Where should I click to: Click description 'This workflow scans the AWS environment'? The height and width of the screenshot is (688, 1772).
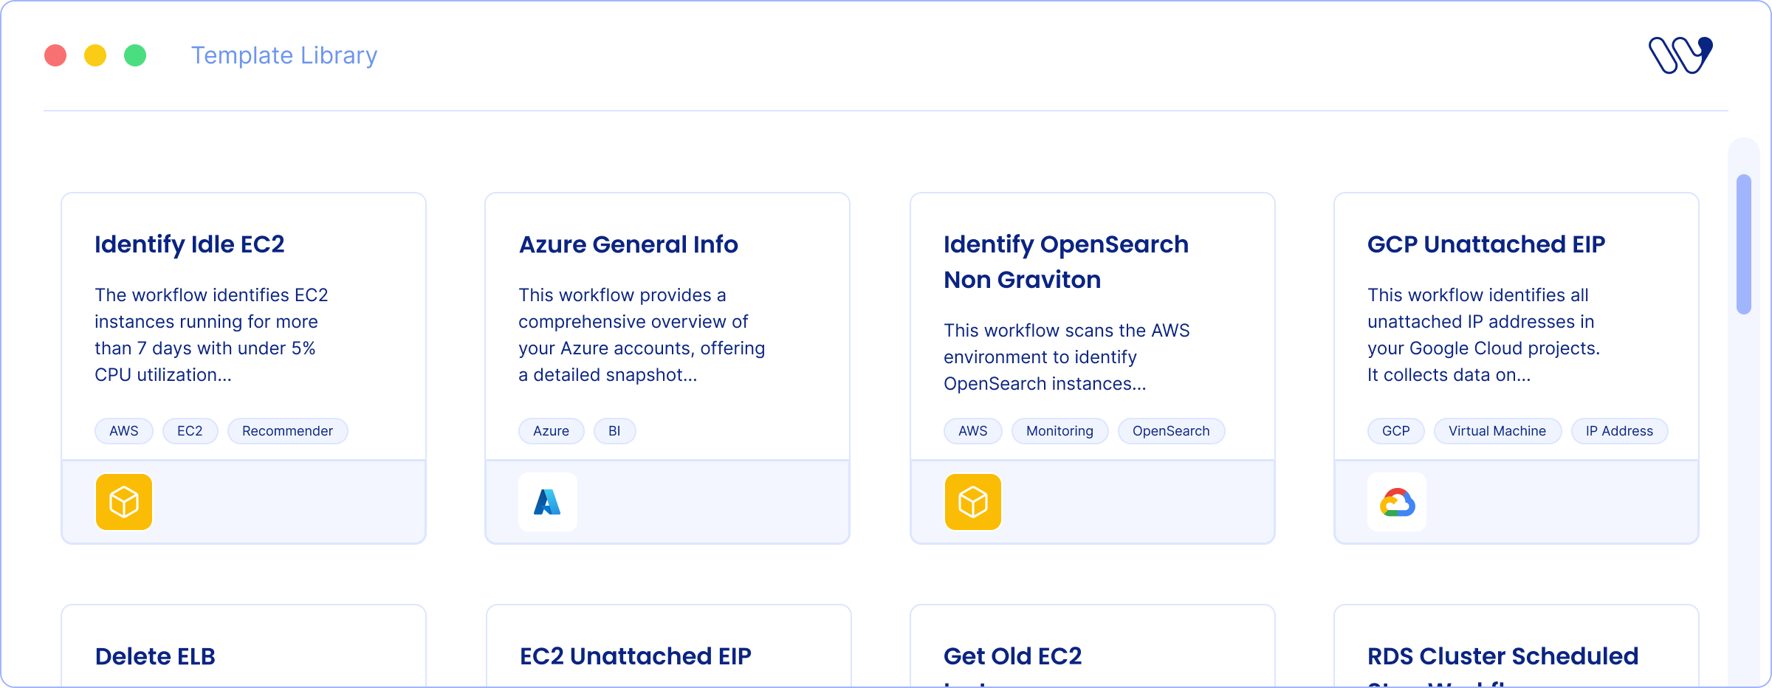(1067, 357)
